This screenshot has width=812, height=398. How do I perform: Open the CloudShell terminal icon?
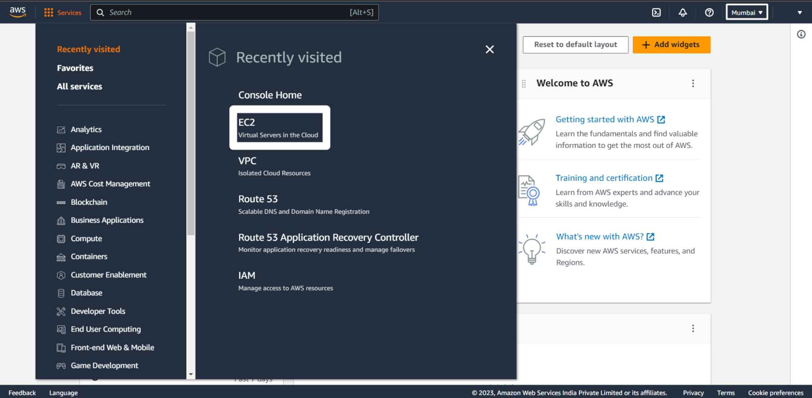pyautogui.click(x=656, y=13)
